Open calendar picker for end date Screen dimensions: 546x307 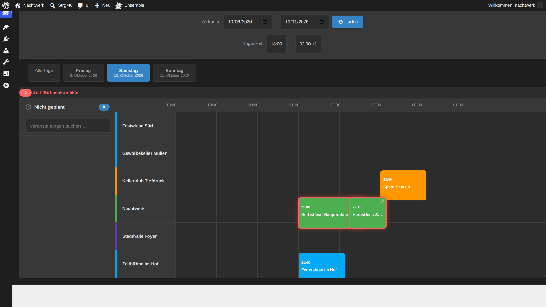click(321, 22)
